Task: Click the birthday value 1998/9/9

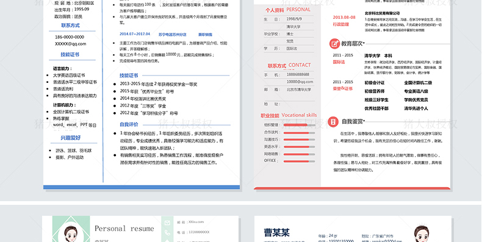Action: [x=294, y=19]
